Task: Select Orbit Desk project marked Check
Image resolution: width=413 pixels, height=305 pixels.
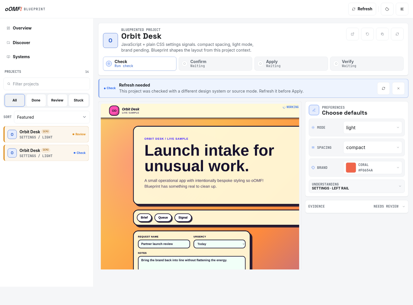Action: 46,153
